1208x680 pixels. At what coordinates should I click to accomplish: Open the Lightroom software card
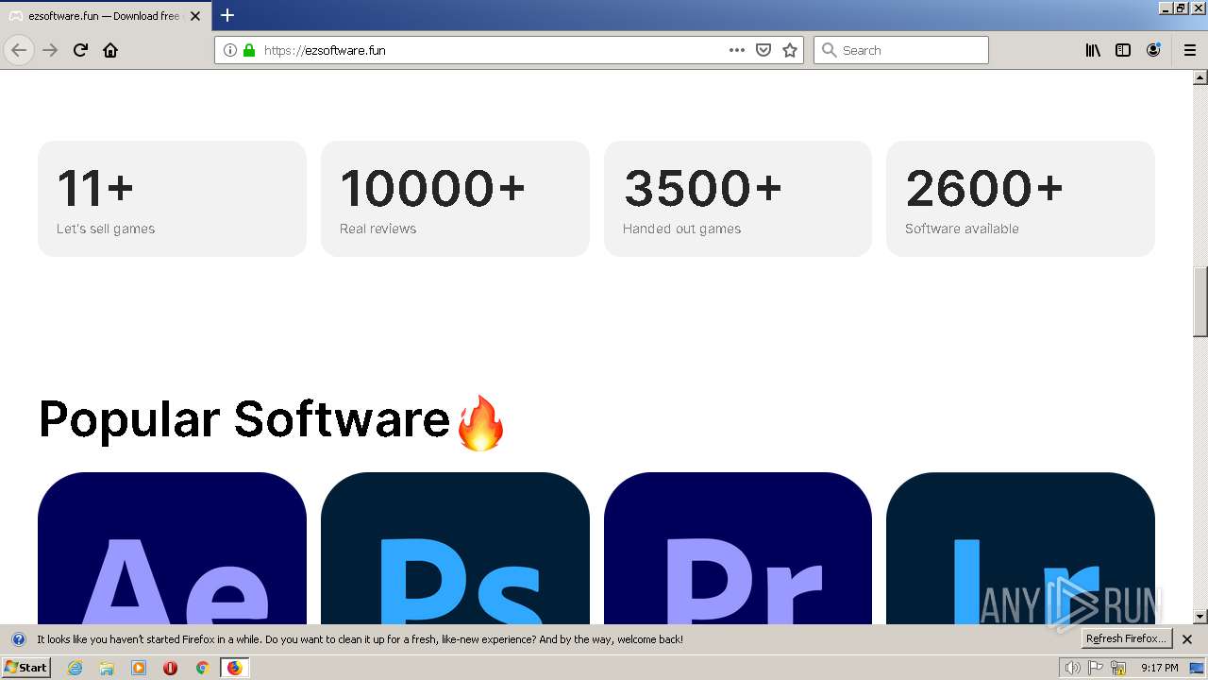[1020, 548]
